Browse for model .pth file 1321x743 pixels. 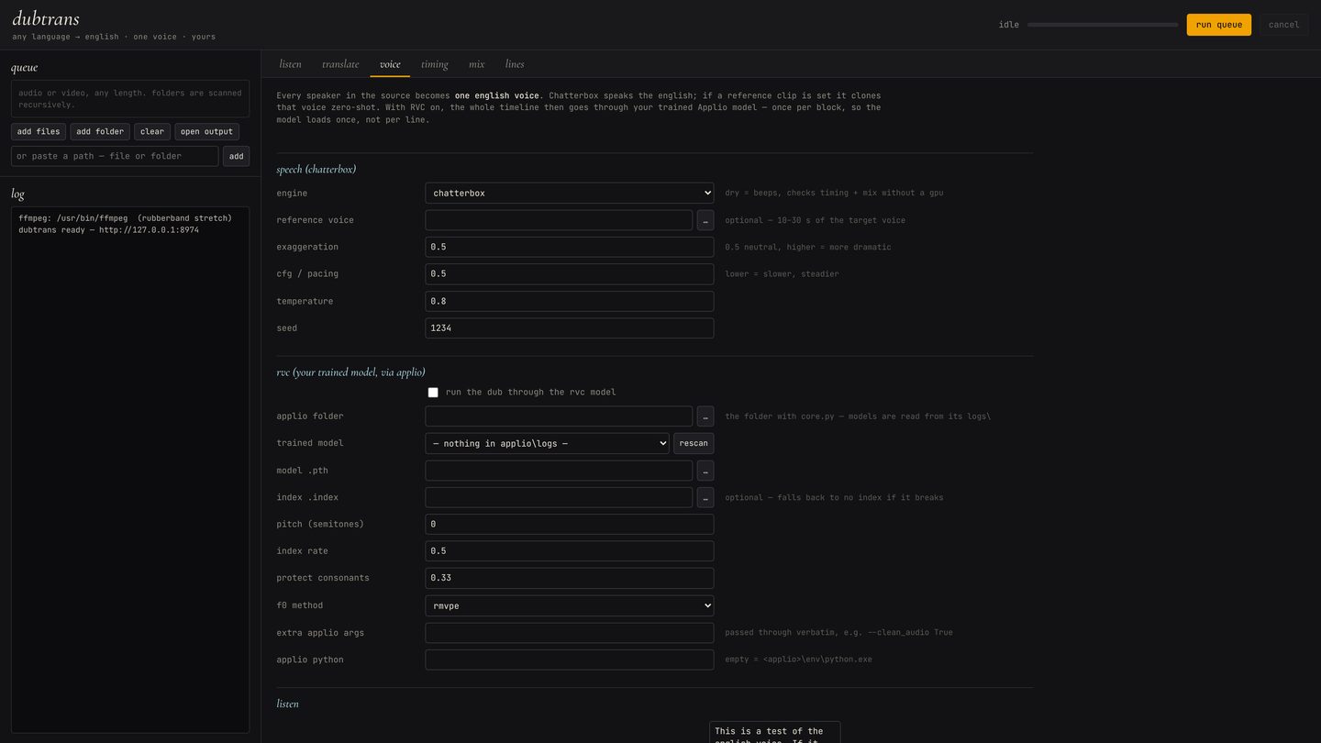(x=705, y=471)
